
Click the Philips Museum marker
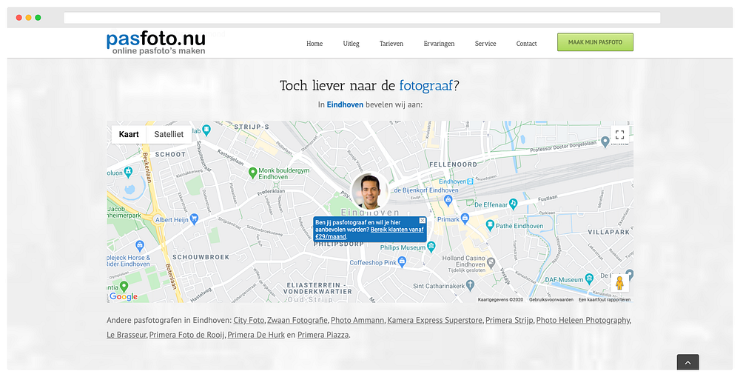pyautogui.click(x=431, y=247)
